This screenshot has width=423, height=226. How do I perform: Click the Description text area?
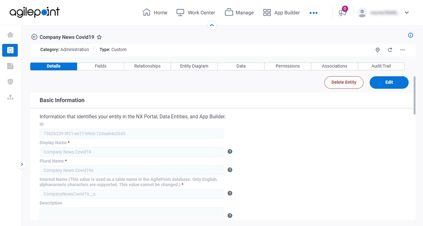tap(132, 214)
